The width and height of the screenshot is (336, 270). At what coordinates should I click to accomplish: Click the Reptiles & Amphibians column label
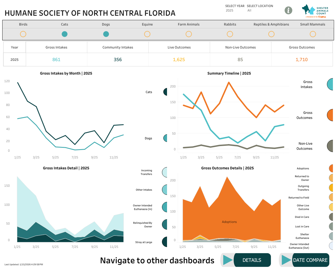[x=271, y=24]
